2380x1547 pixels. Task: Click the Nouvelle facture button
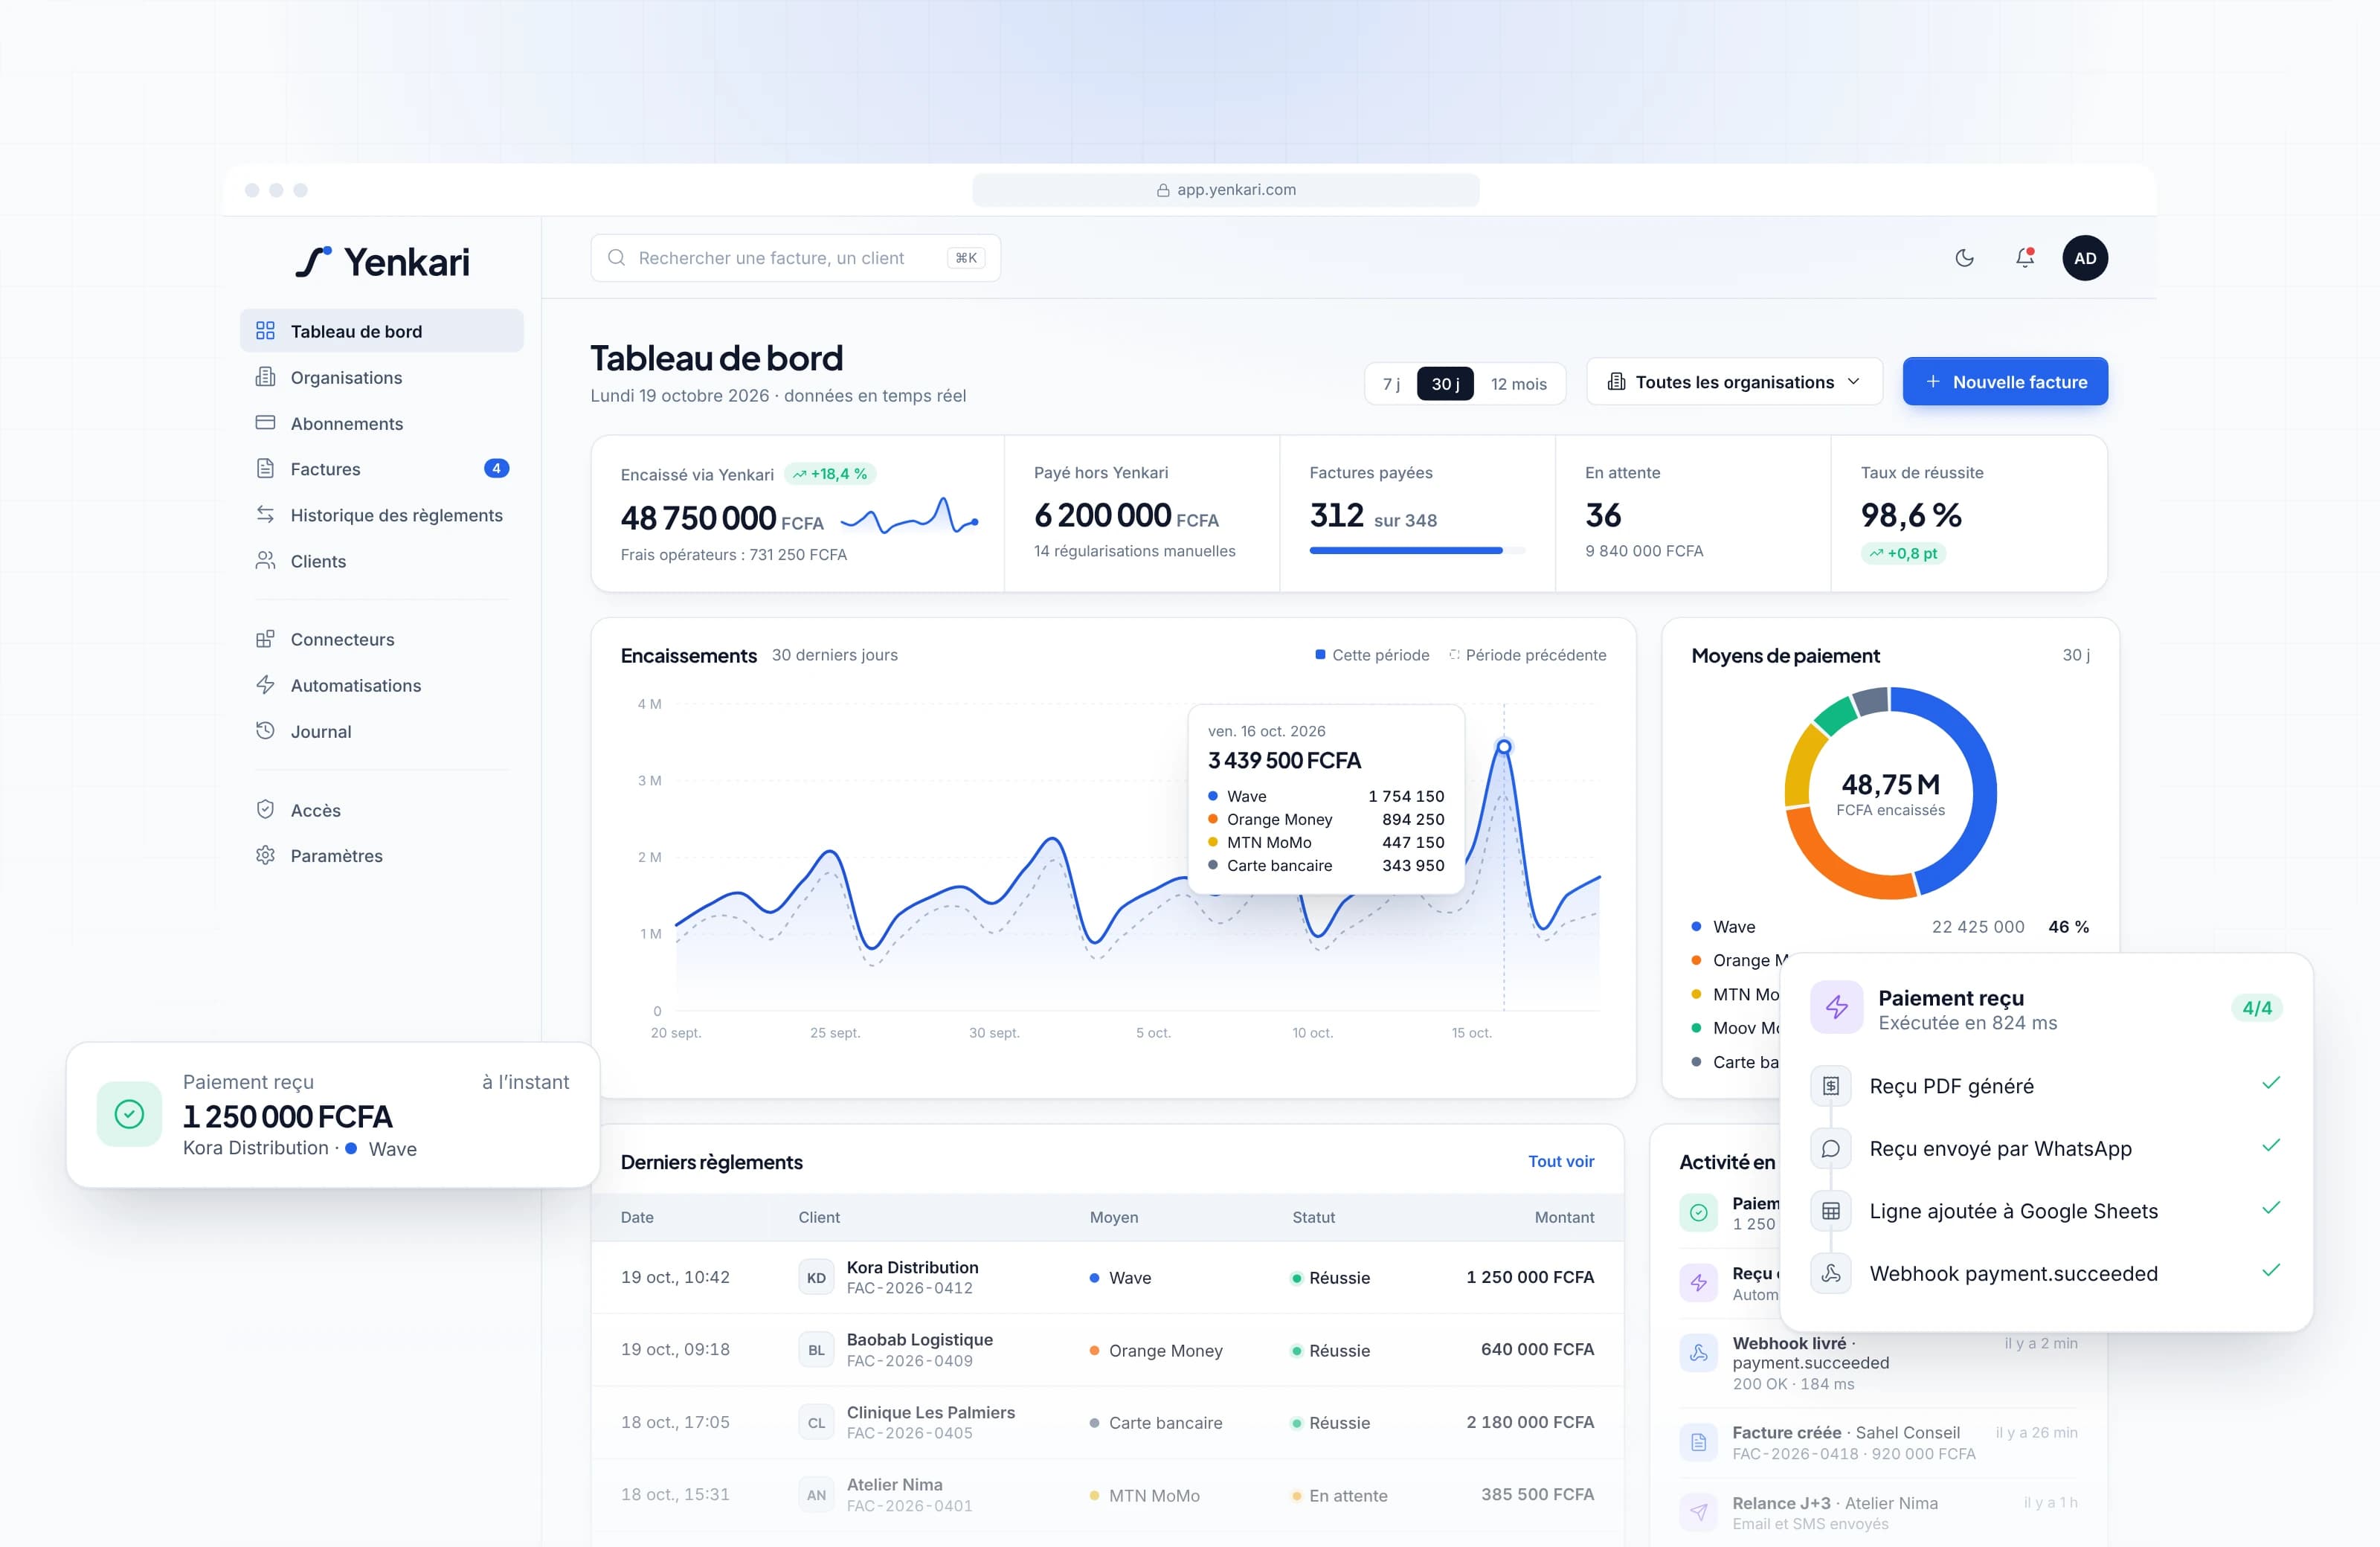click(2005, 382)
